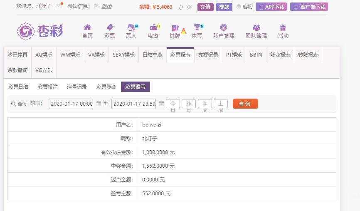
Task: Switch to 充提记录 tab
Action: pyautogui.click(x=208, y=55)
